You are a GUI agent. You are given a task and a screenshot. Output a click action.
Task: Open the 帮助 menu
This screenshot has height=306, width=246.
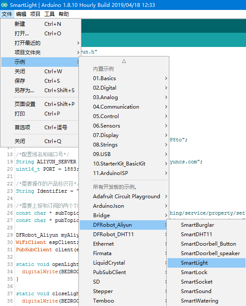[x=64, y=14]
